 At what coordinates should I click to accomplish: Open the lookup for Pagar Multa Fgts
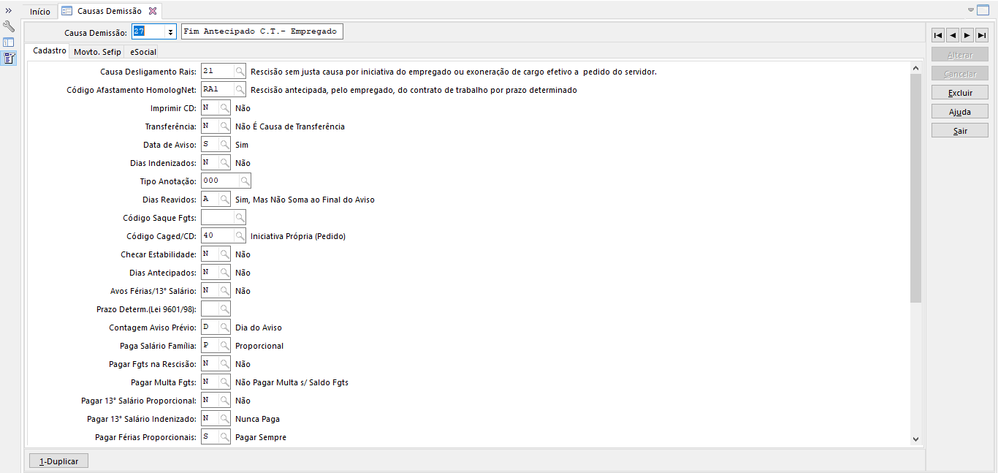point(225,382)
